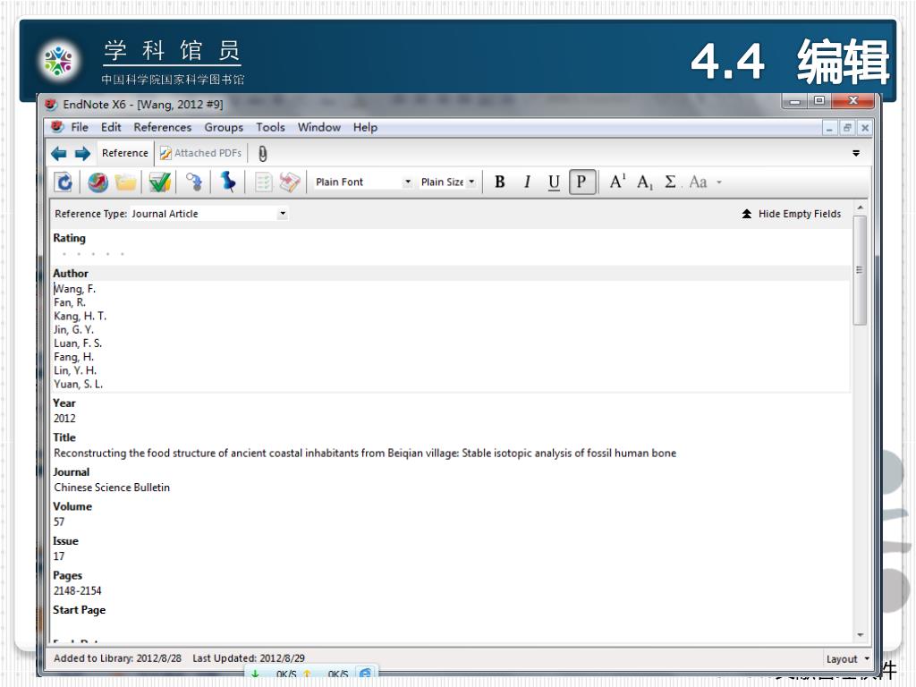Apply italic formatting with I

pyautogui.click(x=527, y=182)
